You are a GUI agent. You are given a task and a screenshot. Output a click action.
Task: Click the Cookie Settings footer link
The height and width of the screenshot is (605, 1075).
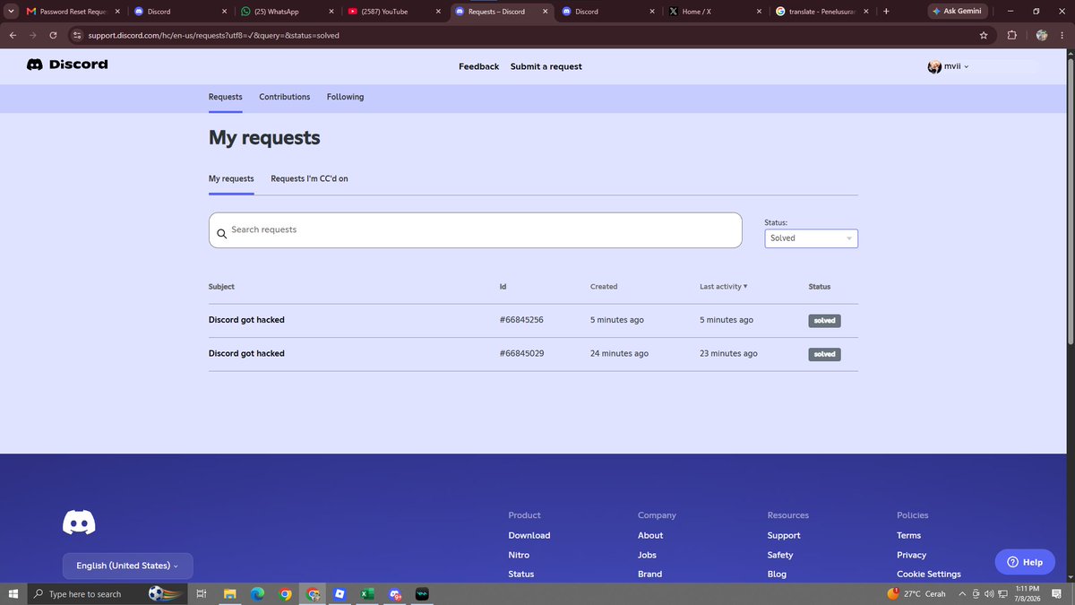tap(929, 574)
